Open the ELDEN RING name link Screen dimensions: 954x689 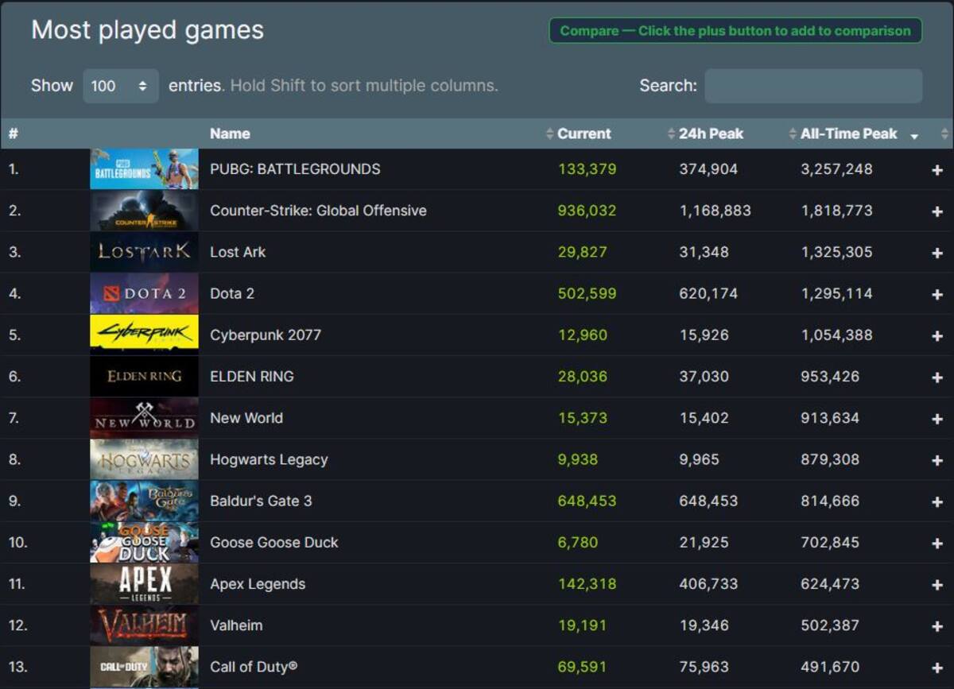[252, 377]
